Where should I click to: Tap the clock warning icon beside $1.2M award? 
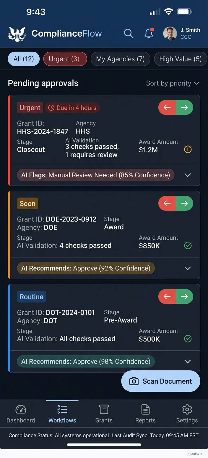pos(188,150)
